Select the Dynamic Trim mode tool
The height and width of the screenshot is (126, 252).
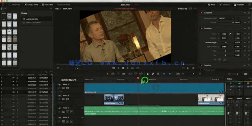(119, 74)
